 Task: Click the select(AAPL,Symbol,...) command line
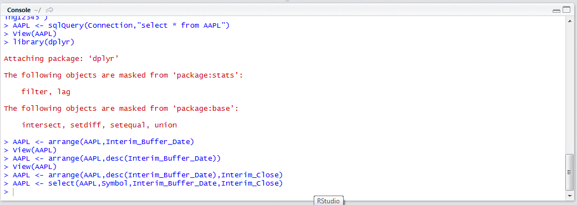[x=143, y=183]
